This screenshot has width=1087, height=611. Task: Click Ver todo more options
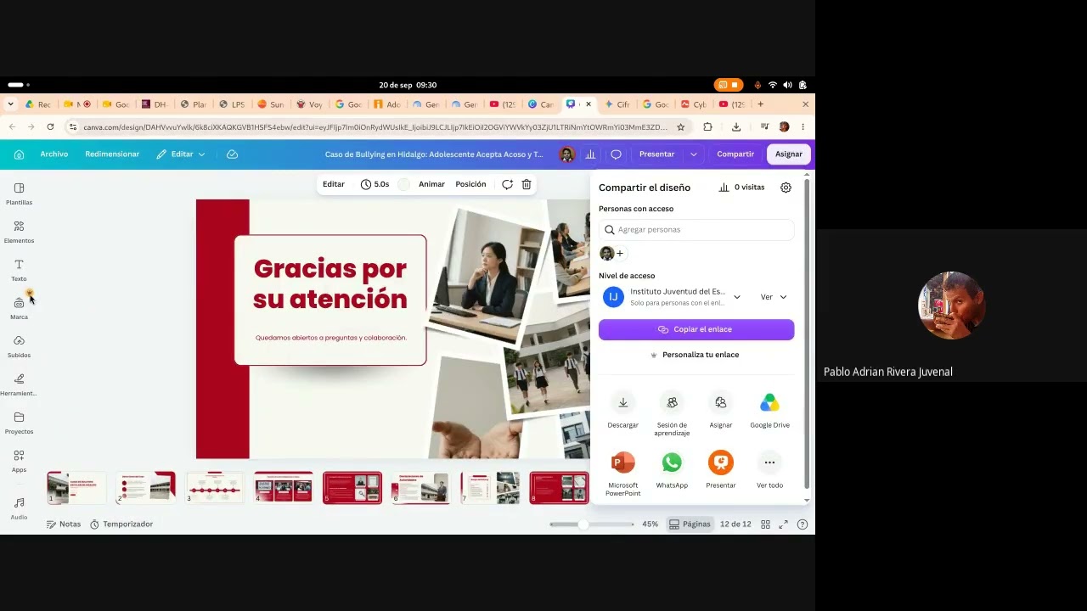click(769, 470)
